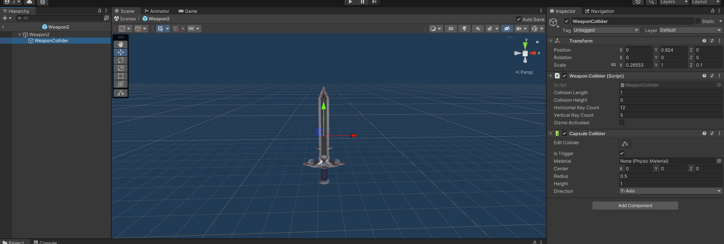Switch to Navigation tab

coord(599,11)
